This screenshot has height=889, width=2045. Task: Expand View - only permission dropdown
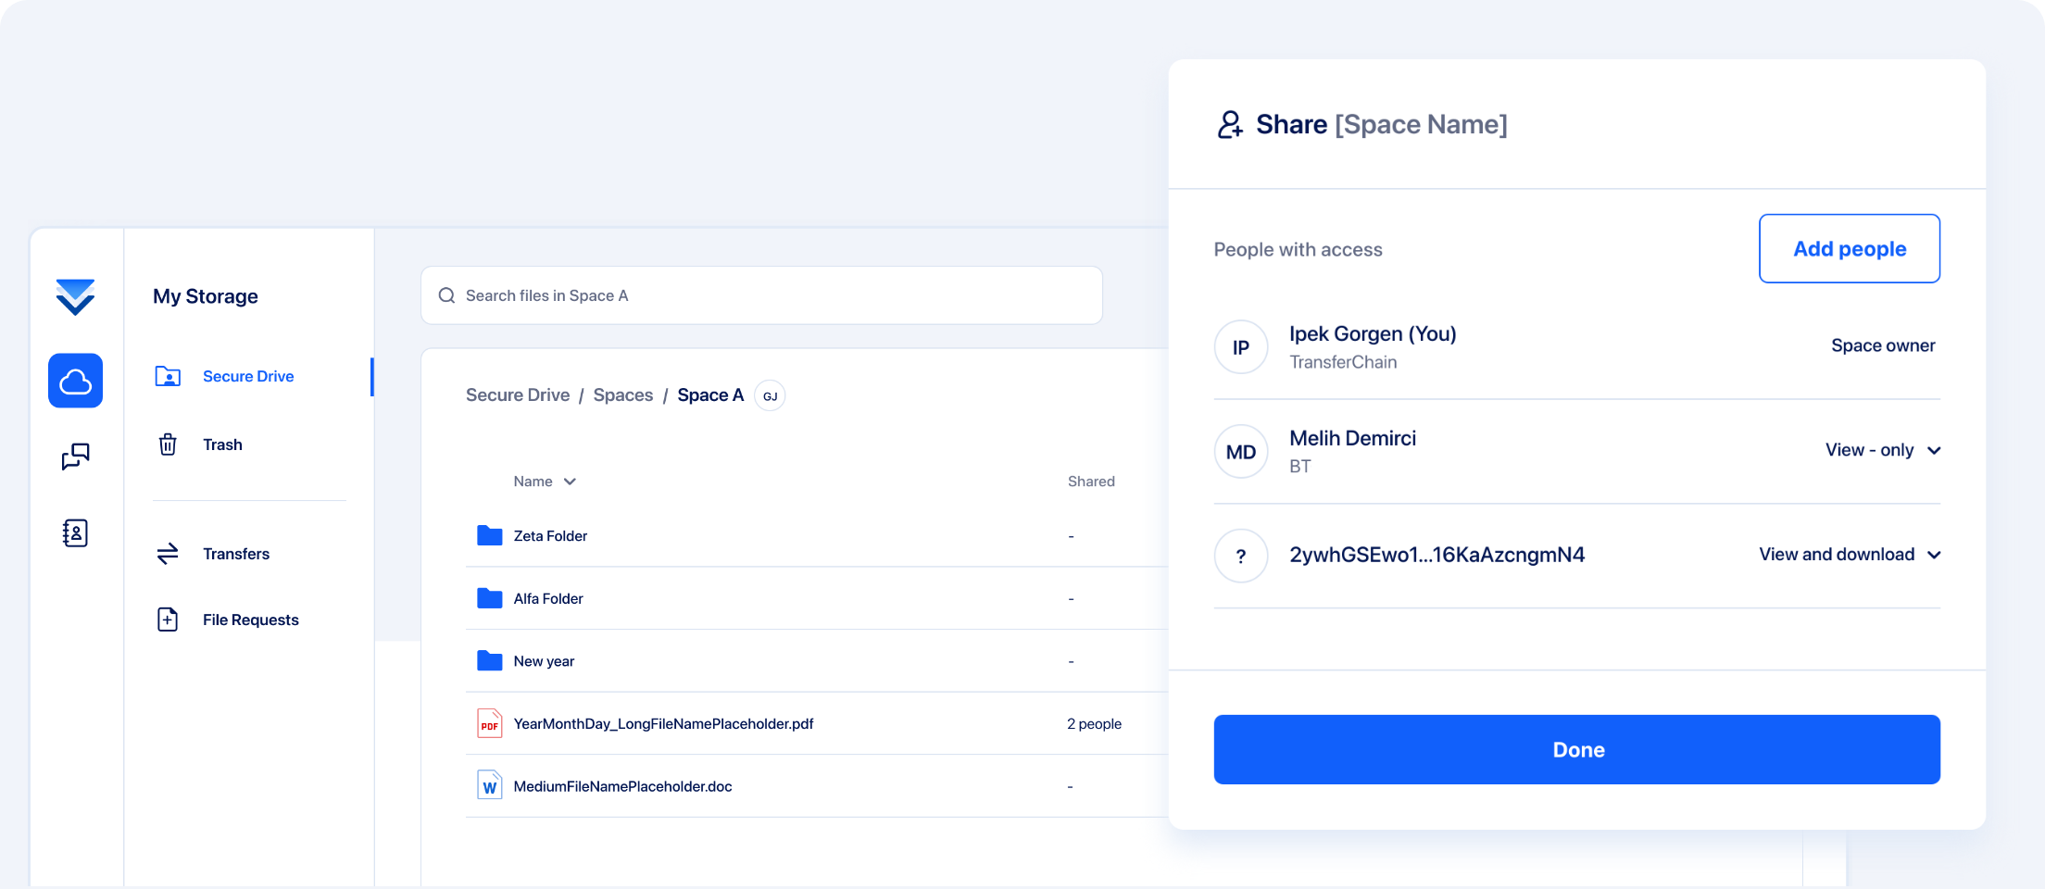click(x=1882, y=450)
